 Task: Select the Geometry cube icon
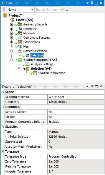20,29
